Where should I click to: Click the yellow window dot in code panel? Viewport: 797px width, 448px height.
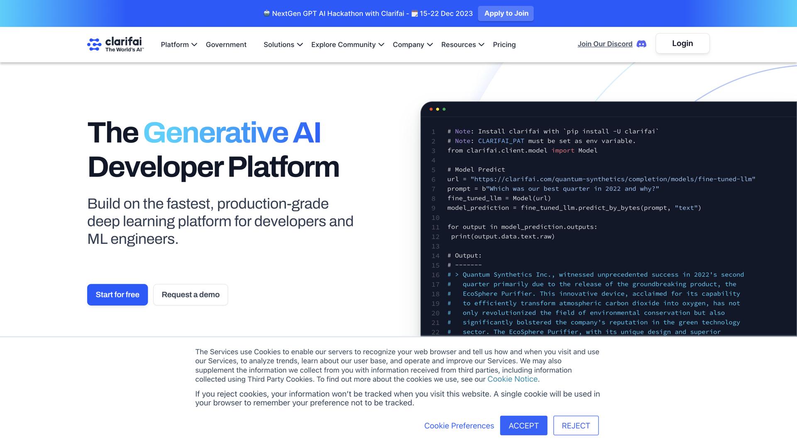438,109
